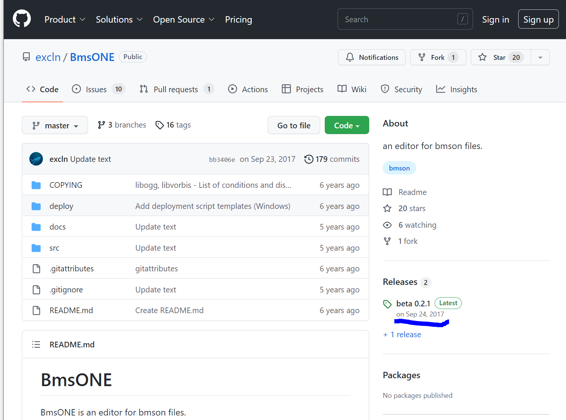Click the star icon beside 20 stars

[x=387, y=208]
